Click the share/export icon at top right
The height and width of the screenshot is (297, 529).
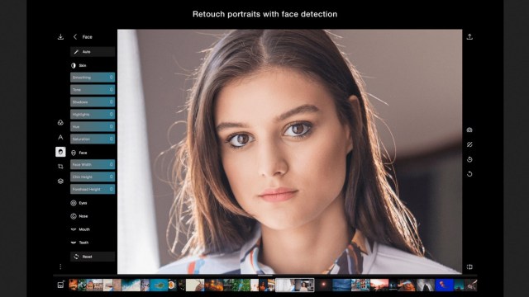[469, 36]
